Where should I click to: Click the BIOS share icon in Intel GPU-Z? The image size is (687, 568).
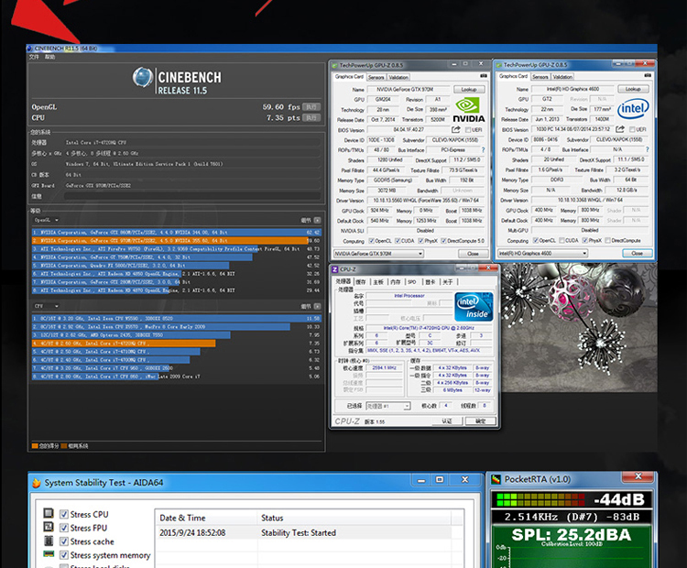point(620,129)
